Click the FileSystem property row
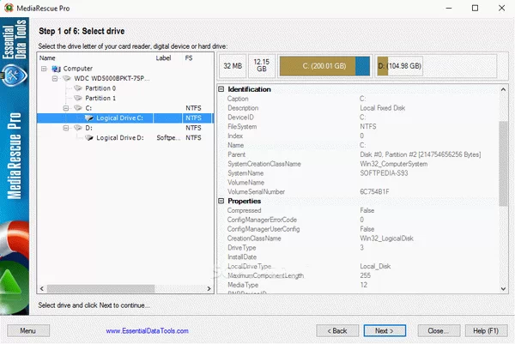The width and height of the screenshot is (515, 344). (x=358, y=126)
